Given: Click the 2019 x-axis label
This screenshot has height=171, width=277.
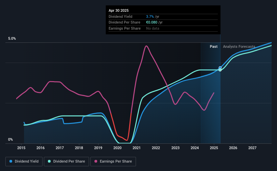Looking at the screenshot, I should tap(98, 148).
